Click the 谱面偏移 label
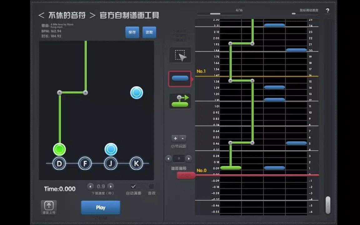The image size is (360, 225). 179,168
